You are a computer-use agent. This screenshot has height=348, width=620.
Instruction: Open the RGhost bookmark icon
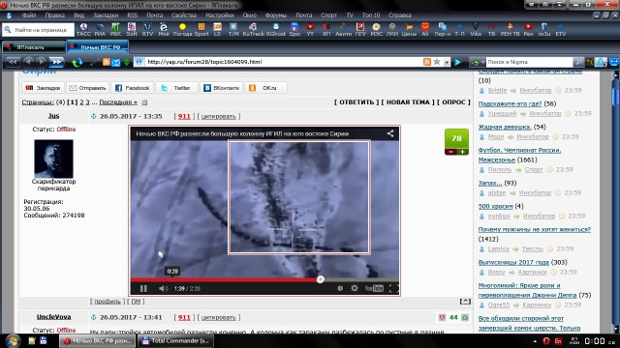pyautogui.click(x=275, y=30)
